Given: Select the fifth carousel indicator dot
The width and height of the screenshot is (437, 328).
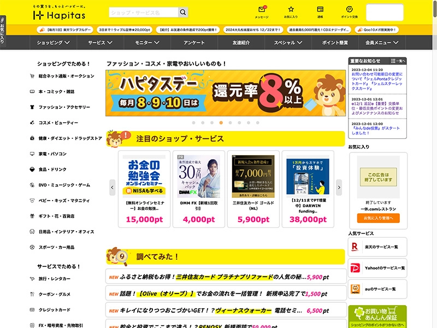Looking at the screenshot, I should 230,122.
